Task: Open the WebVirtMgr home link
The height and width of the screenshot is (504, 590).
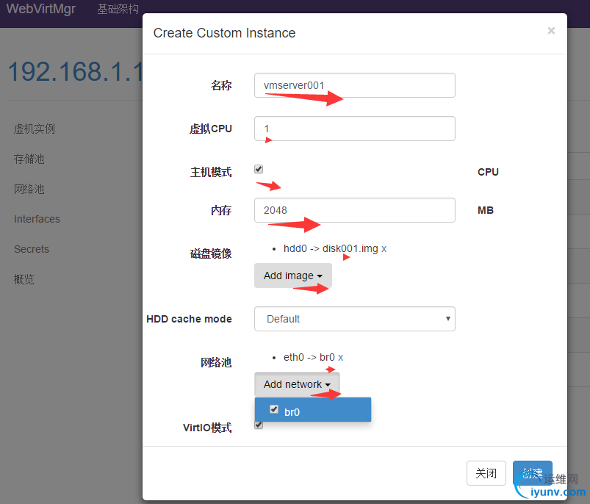Action: point(40,10)
